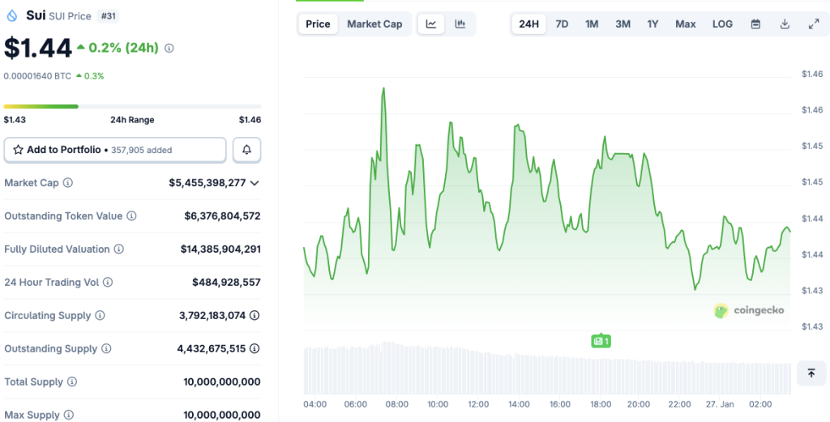Select the 24H time range
This screenshot has width=830, height=422.
tap(528, 24)
